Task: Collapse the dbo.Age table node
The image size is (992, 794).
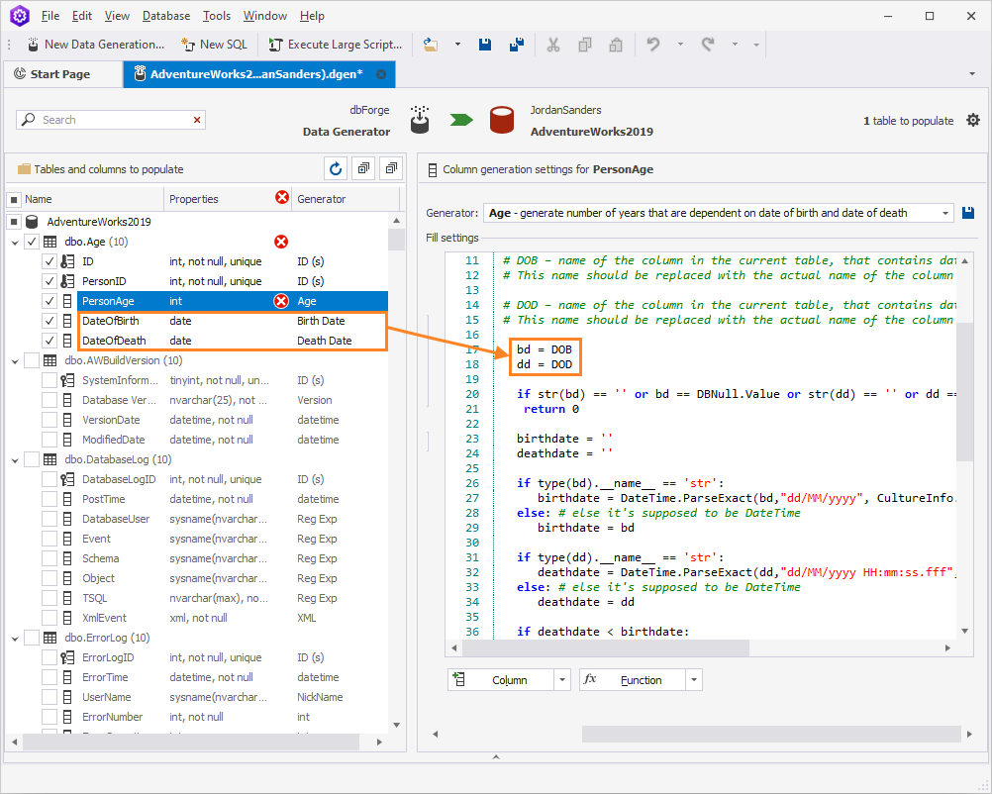Action: click(x=15, y=243)
